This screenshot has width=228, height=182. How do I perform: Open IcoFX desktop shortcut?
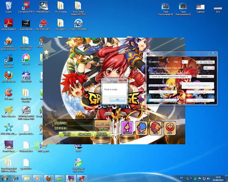click(x=79, y=148)
